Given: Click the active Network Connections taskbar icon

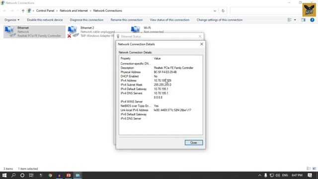Looking at the screenshot, I should (x=78, y=175).
